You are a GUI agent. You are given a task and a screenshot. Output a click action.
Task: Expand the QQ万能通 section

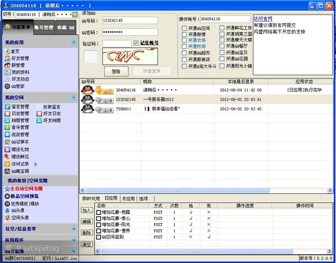pos(74,251)
